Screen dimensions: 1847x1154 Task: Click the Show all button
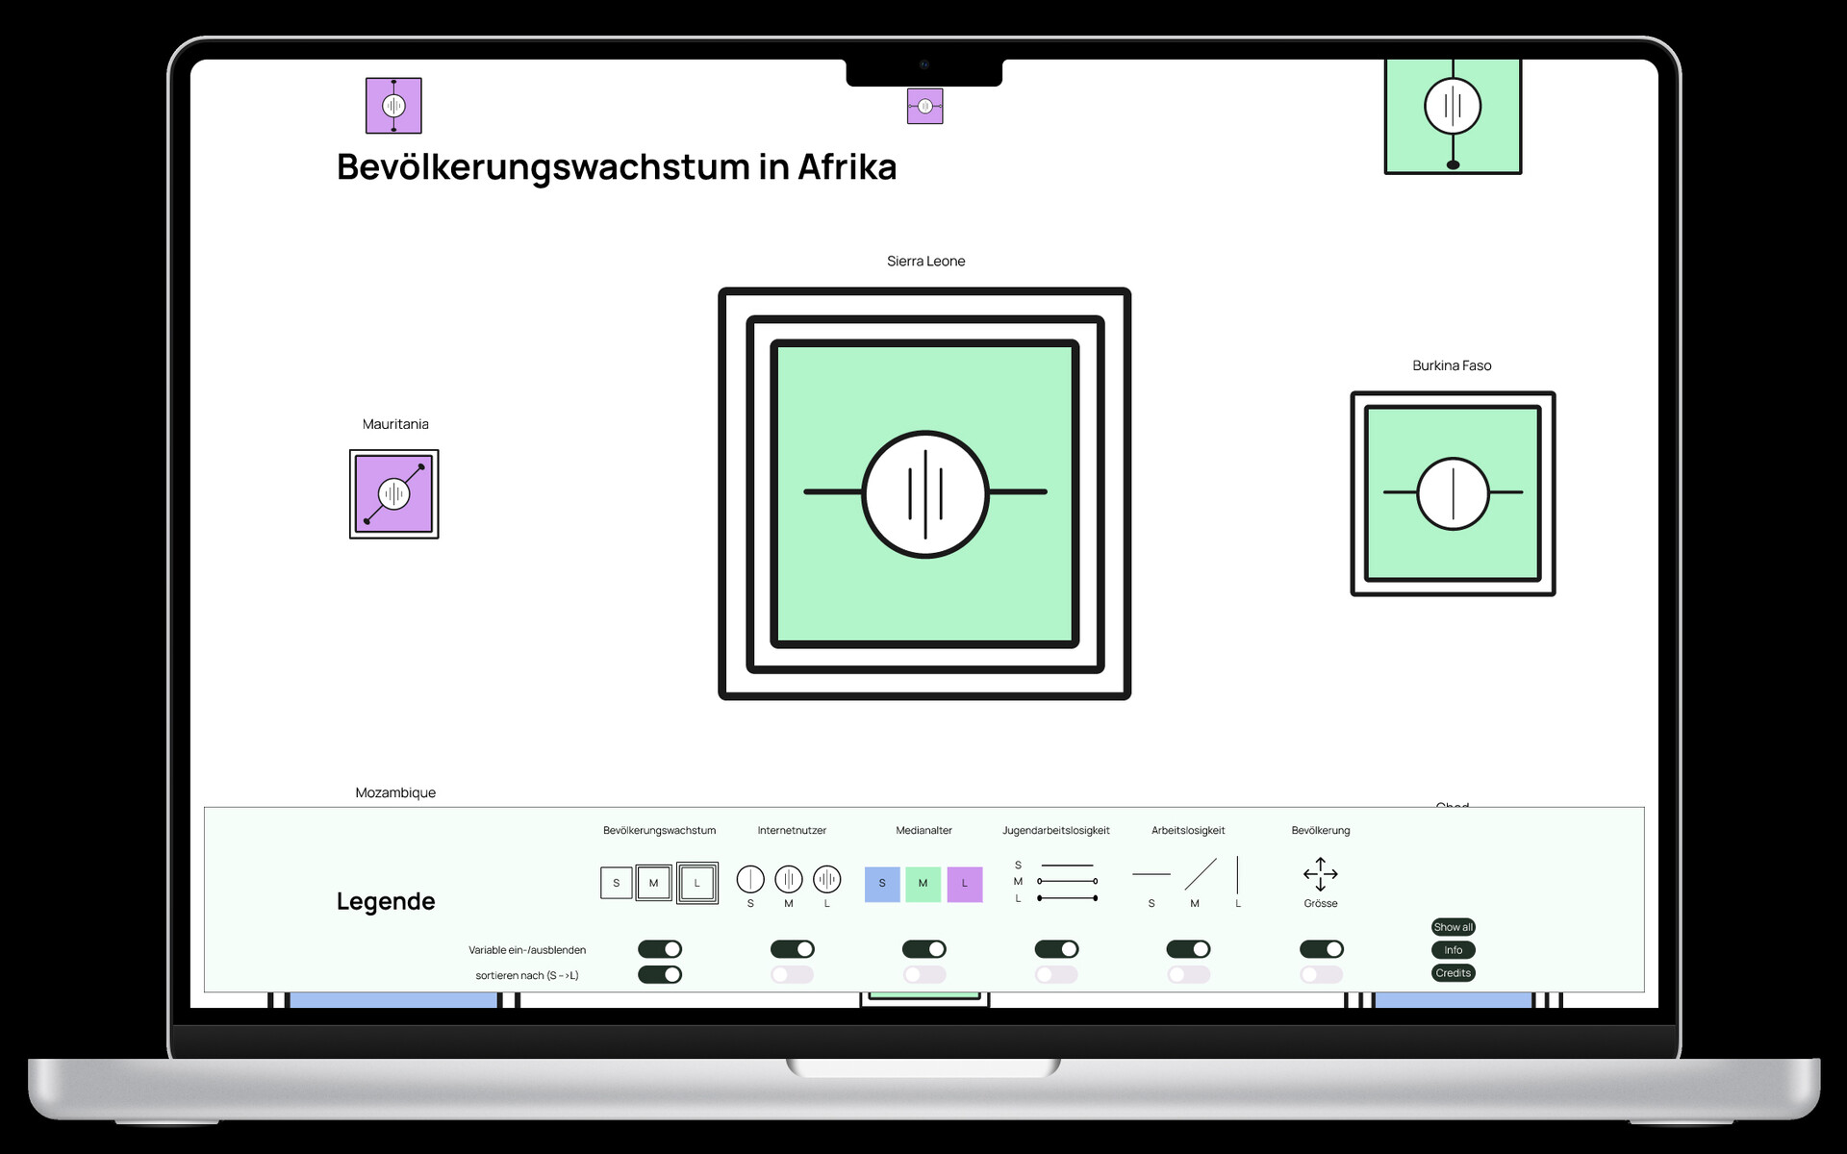[1453, 927]
